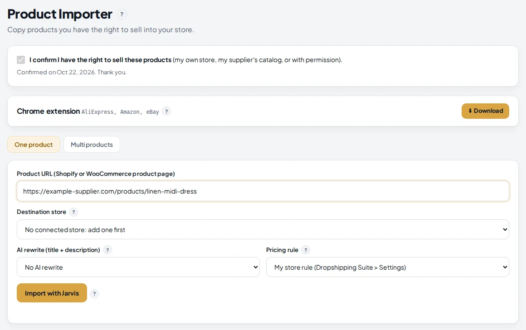526x330 pixels.
Task: Click the confirmation statement label text
Action: point(185,60)
